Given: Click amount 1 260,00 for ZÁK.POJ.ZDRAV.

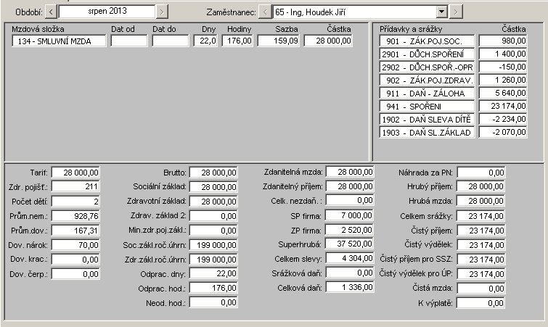Looking at the screenshot, I should pos(503,80).
